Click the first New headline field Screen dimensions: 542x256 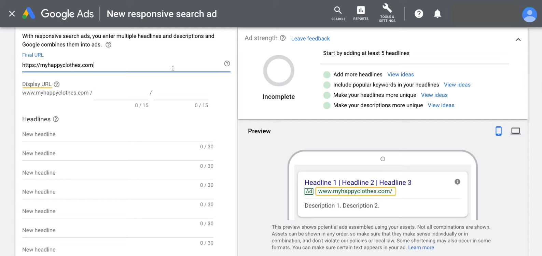[x=118, y=134]
